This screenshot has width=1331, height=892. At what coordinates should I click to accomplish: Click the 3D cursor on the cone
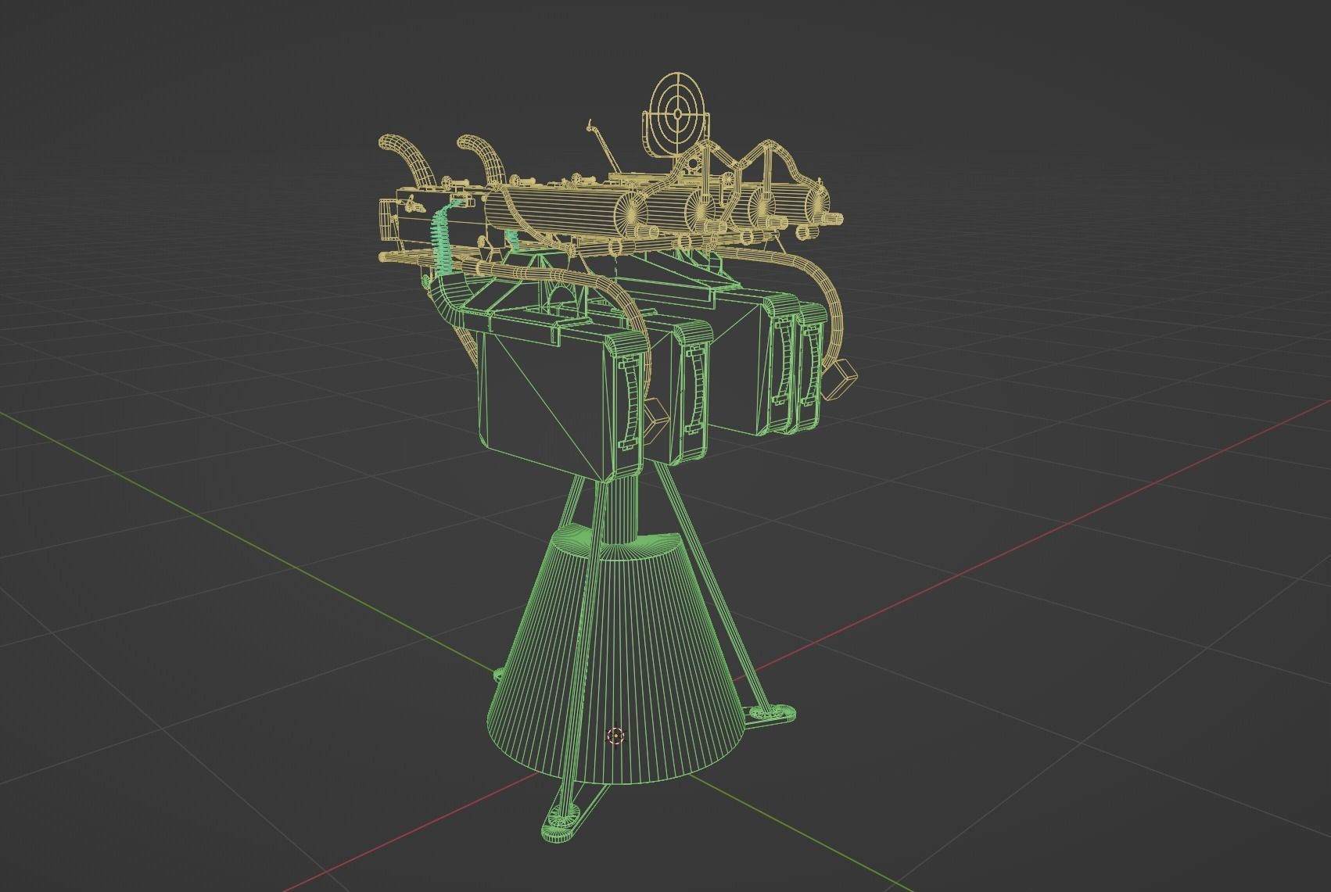click(616, 736)
